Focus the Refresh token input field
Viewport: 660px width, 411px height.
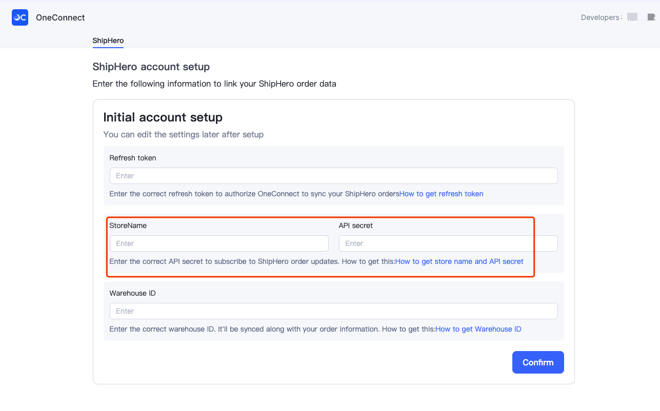coord(333,176)
